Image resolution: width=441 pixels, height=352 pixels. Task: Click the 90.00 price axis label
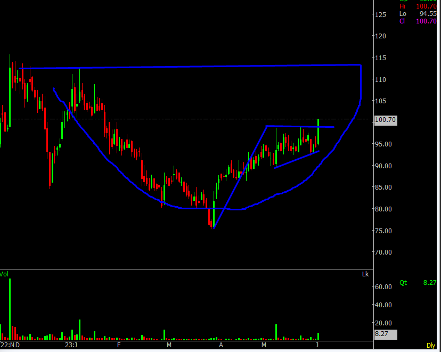[x=383, y=166]
